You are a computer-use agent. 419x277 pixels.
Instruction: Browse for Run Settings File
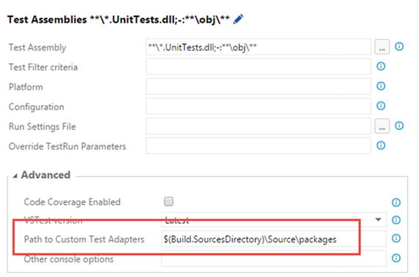[382, 126]
